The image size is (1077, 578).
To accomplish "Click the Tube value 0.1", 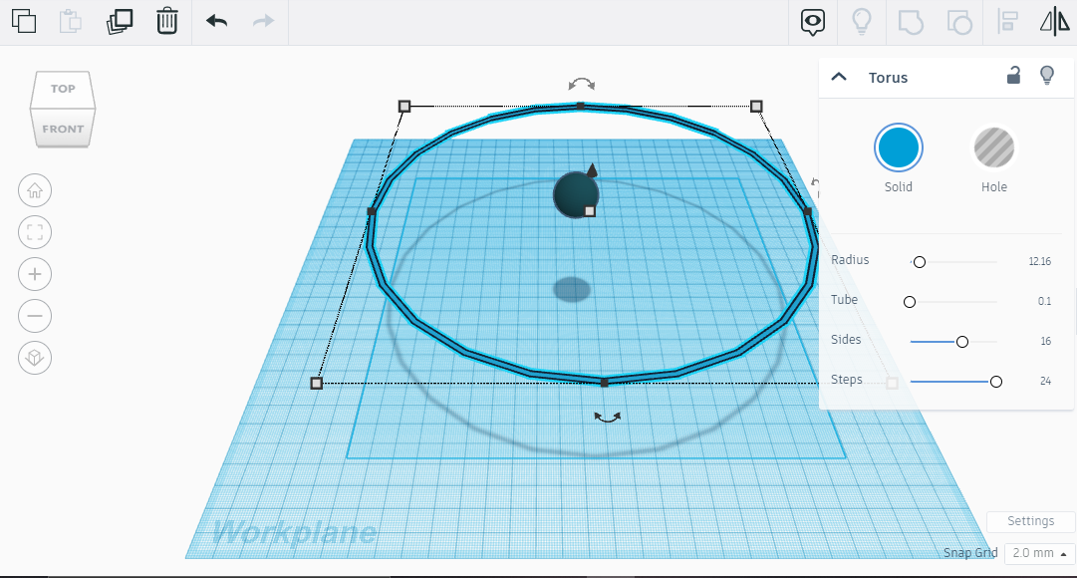I will 1044,302.
